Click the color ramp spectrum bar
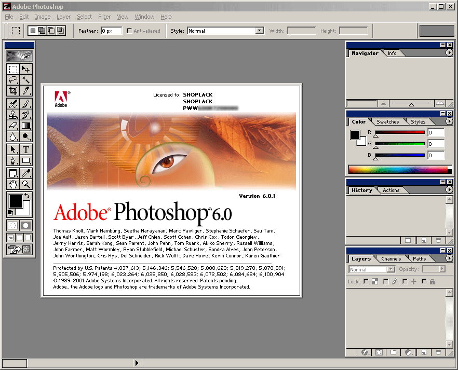The image size is (458, 370). [x=400, y=169]
